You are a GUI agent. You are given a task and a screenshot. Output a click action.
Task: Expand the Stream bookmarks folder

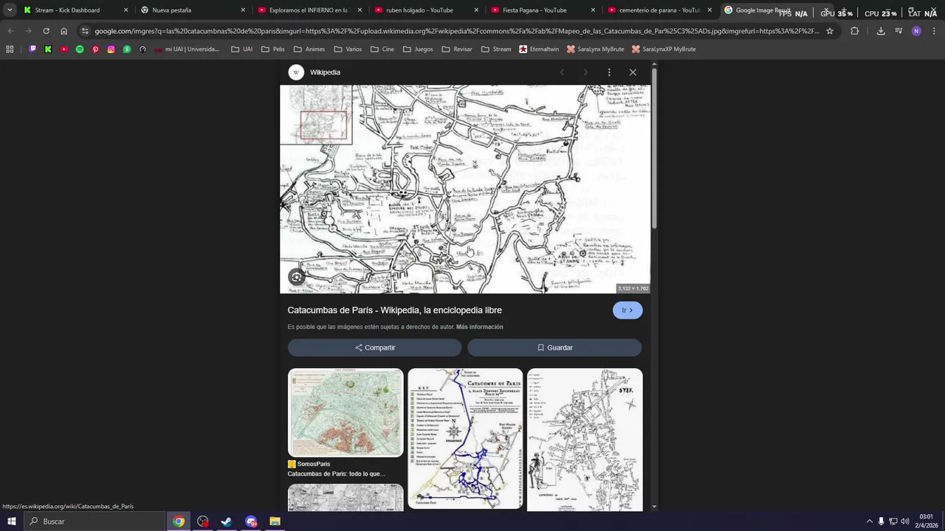[496, 49]
